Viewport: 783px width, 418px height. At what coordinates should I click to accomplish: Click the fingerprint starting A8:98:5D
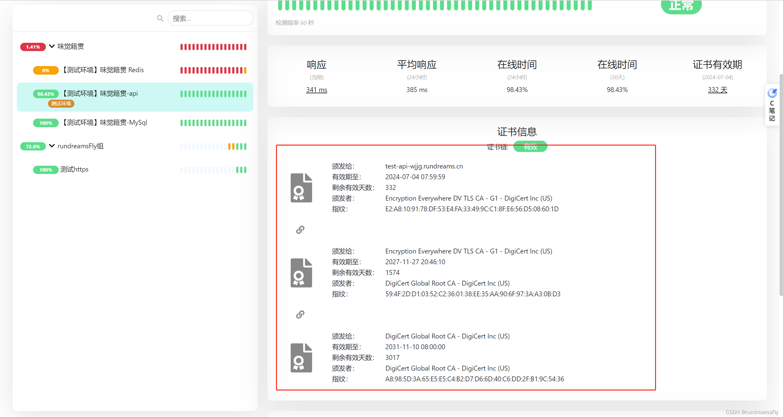pos(475,379)
